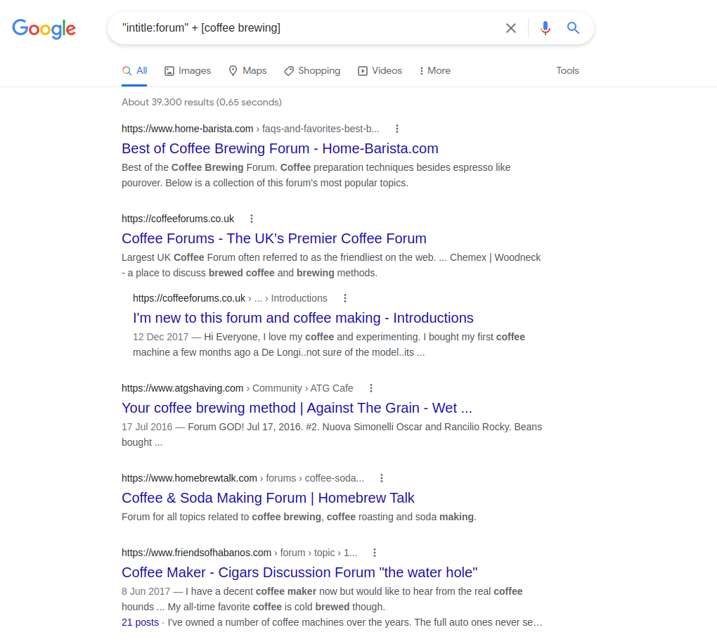Open Coffee Forums UK's Premier Coffee Forum link

click(274, 239)
